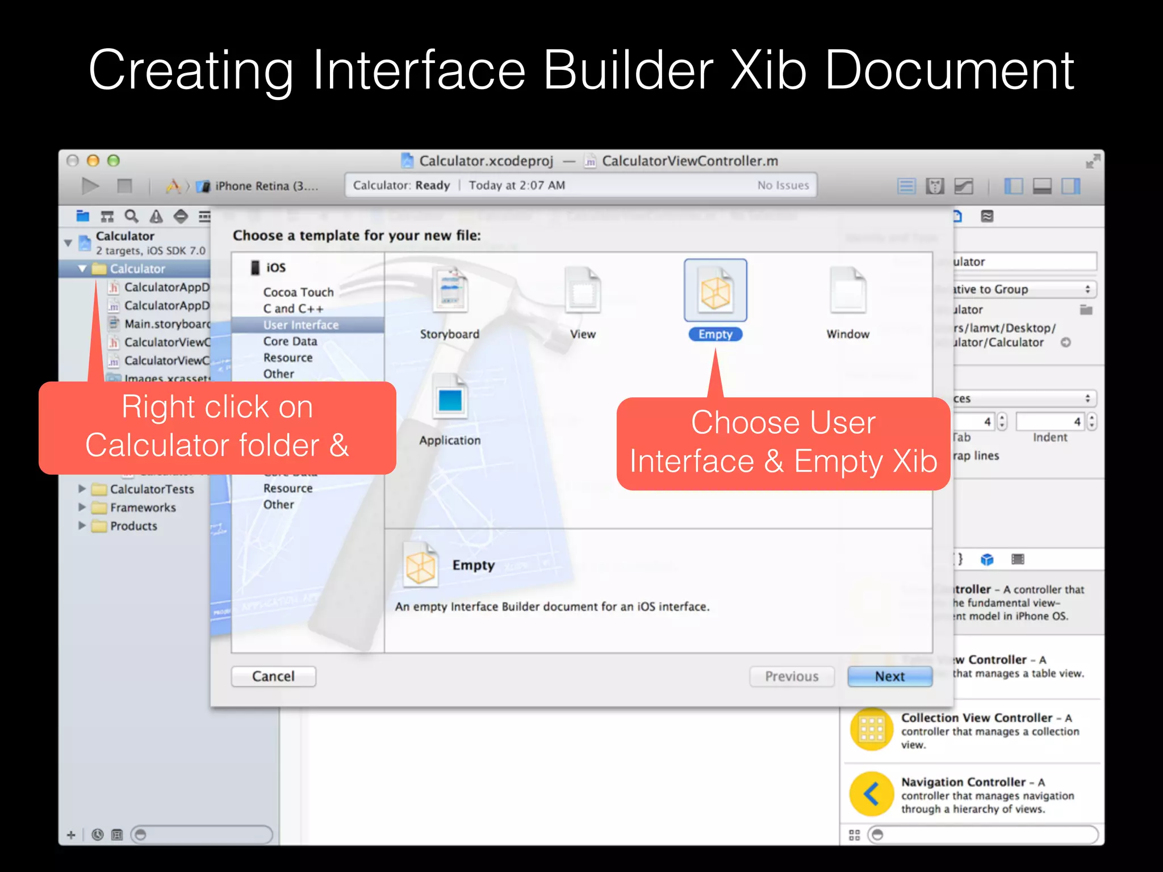Expand the CalculatorTests folder
The image size is (1163, 872).
pyautogui.click(x=82, y=488)
